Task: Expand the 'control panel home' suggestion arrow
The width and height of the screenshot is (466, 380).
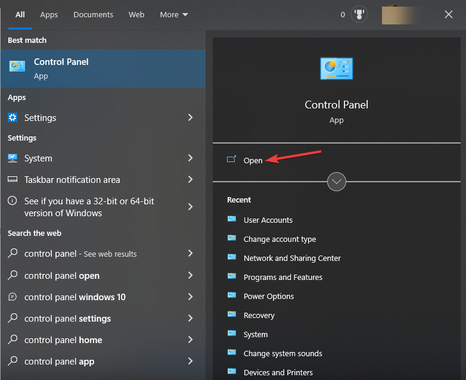Action: click(x=191, y=339)
